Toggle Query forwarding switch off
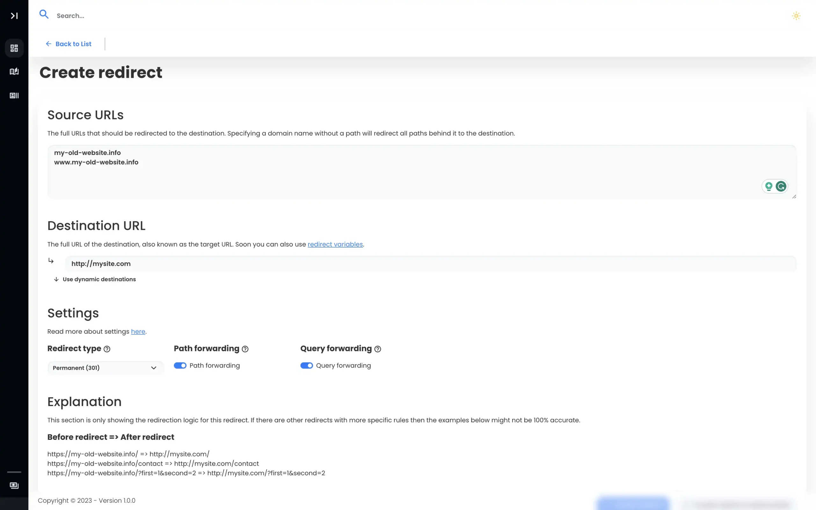This screenshot has height=510, width=816. pos(307,366)
